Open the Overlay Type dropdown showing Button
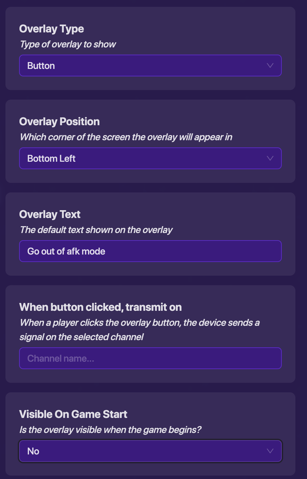 [x=150, y=66]
